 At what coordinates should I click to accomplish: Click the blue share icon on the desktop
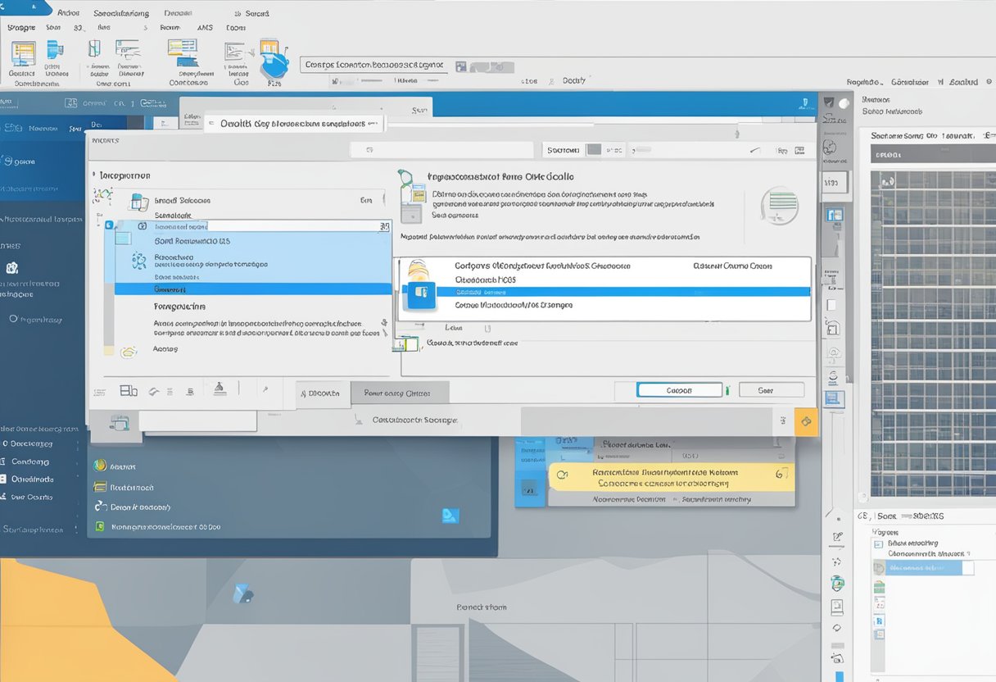[450, 515]
